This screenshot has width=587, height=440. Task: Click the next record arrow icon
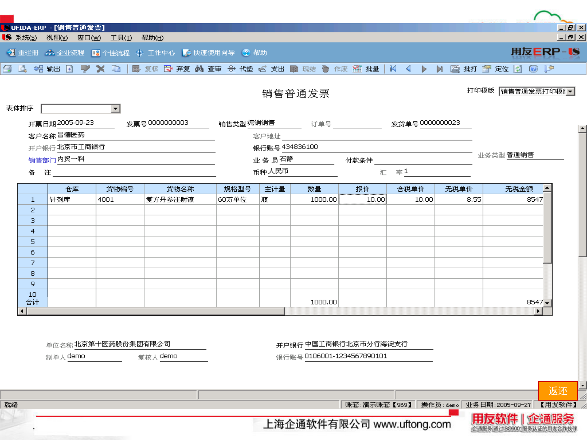tap(424, 69)
